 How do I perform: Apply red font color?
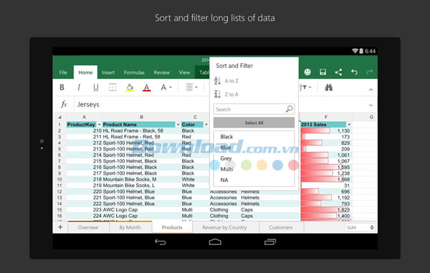pos(147,87)
